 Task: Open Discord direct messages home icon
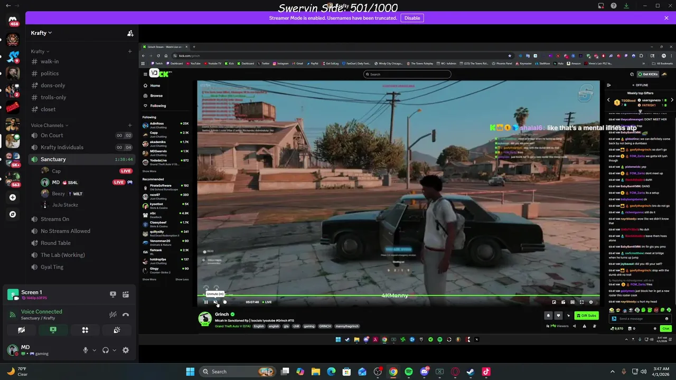tap(13, 20)
